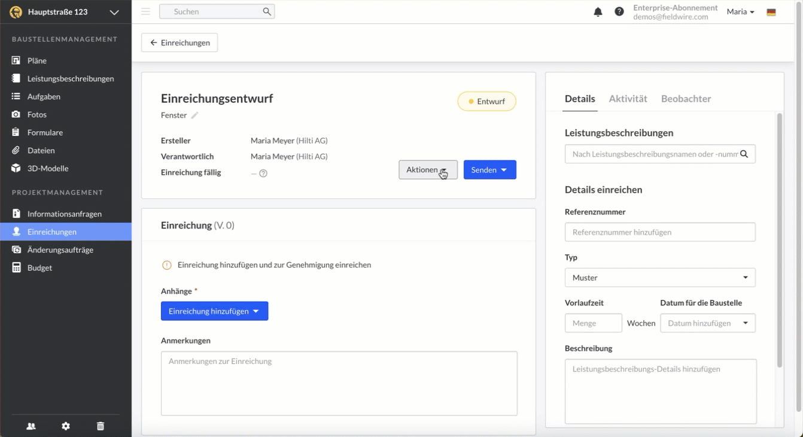Click the Einreichung hinzufügen button
The image size is (803, 437).
click(214, 311)
